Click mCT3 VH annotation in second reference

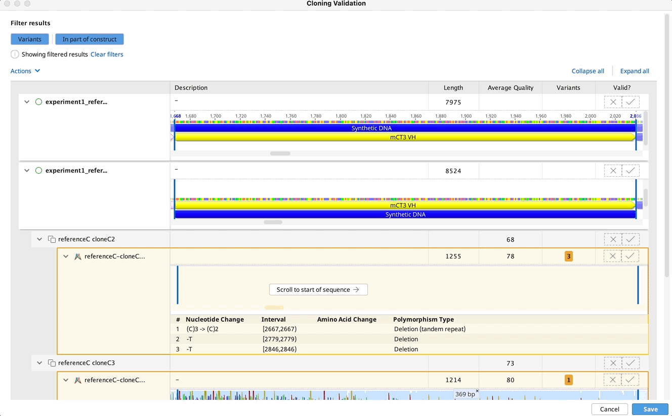pos(404,205)
